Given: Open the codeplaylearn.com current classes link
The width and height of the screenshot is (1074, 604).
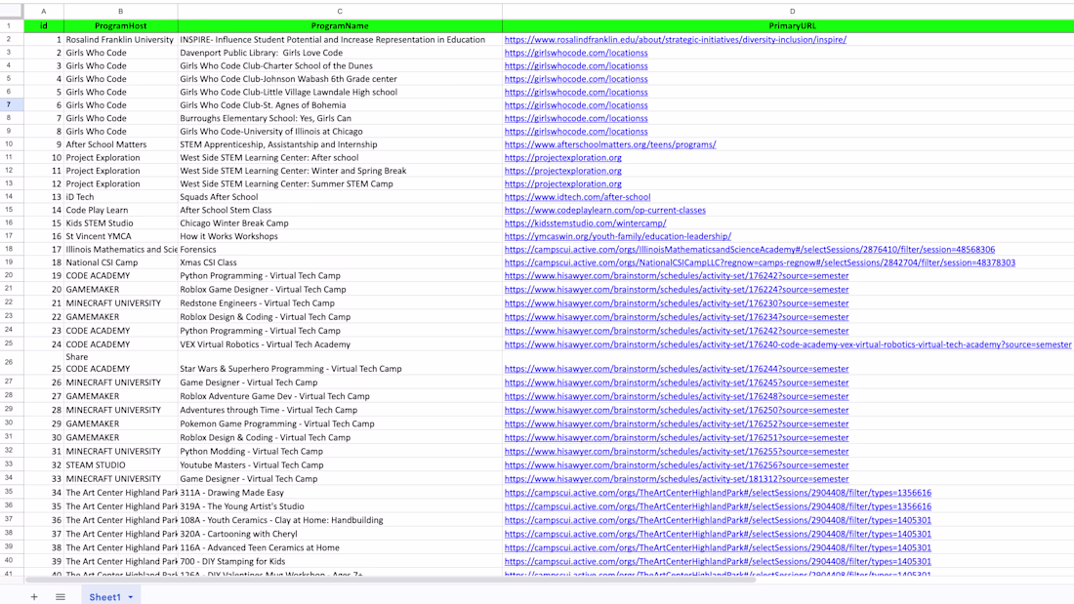Looking at the screenshot, I should 604,210.
